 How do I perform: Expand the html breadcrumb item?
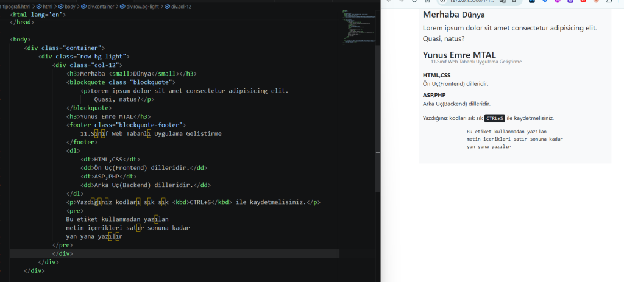point(47,5)
